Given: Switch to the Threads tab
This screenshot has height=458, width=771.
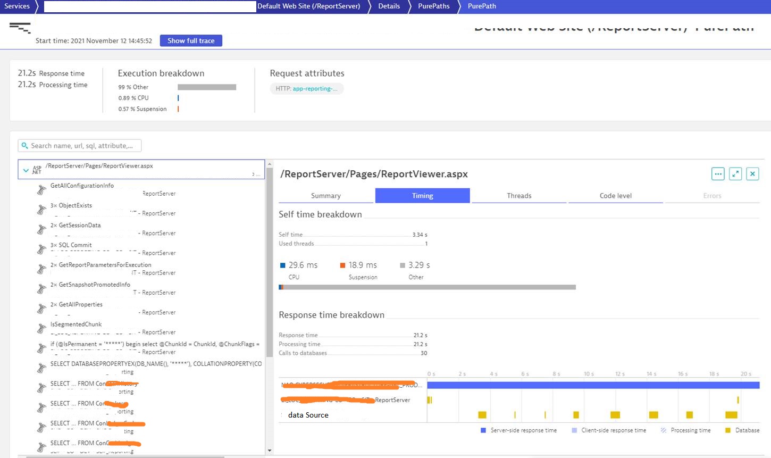Looking at the screenshot, I should pos(518,195).
